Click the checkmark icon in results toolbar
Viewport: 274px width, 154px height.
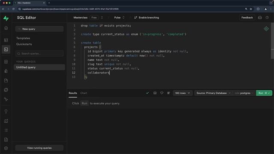point(147,93)
